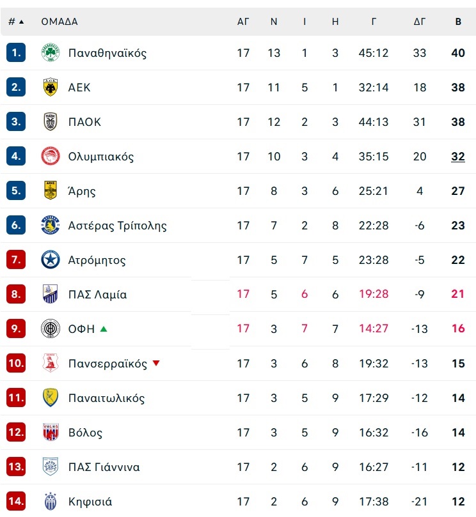Click the green up arrow beside ΟΦΗ
This screenshot has height=517, width=476.
click(104, 328)
